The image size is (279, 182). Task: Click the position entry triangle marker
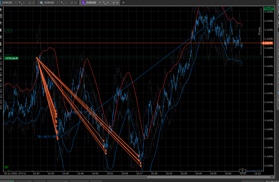click(x=37, y=58)
